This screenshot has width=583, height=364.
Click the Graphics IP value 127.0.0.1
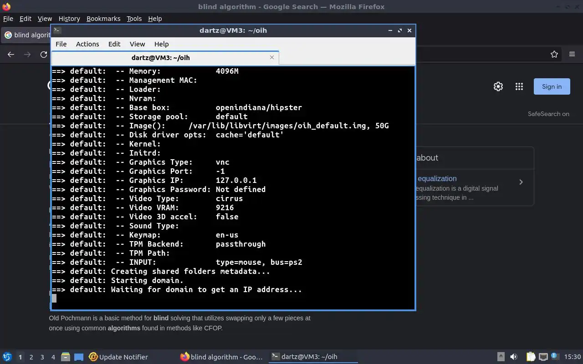coord(236,180)
